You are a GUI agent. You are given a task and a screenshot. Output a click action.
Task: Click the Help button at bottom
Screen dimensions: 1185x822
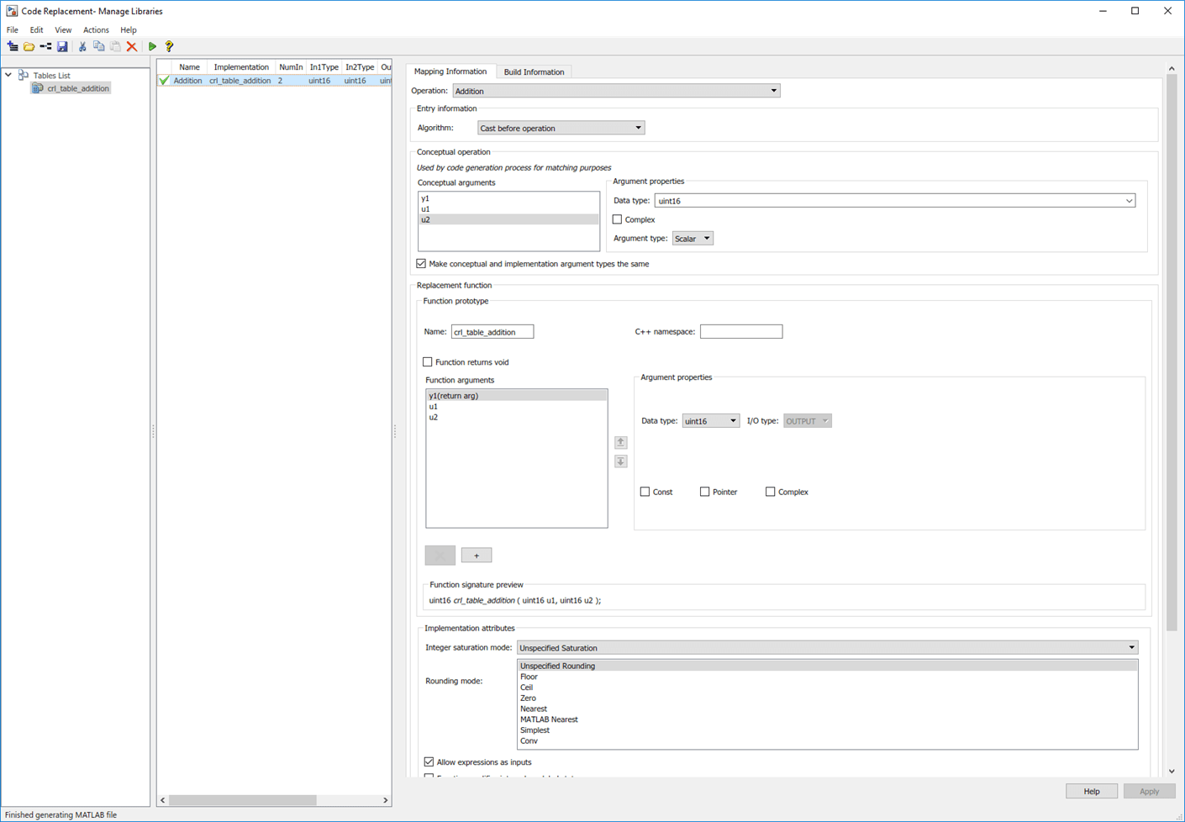pos(1092,791)
